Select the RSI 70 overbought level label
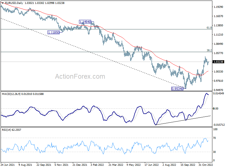The height and width of the screenshot is (168, 225). pyautogui.click(x=214, y=138)
